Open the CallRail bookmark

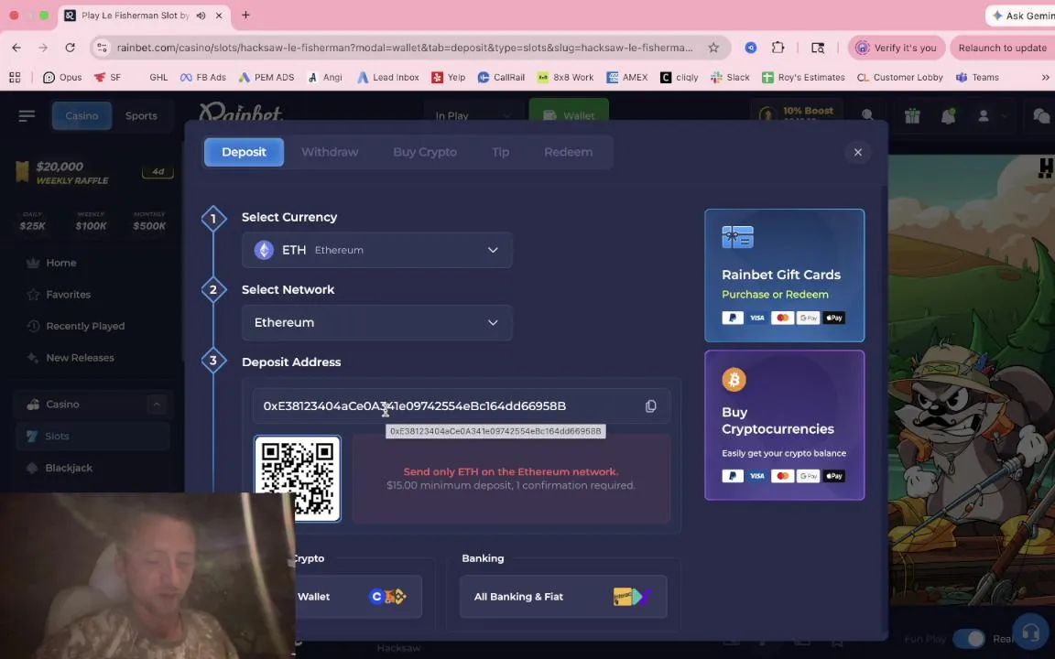[x=501, y=77]
